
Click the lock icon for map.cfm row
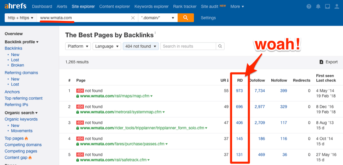[77, 96]
